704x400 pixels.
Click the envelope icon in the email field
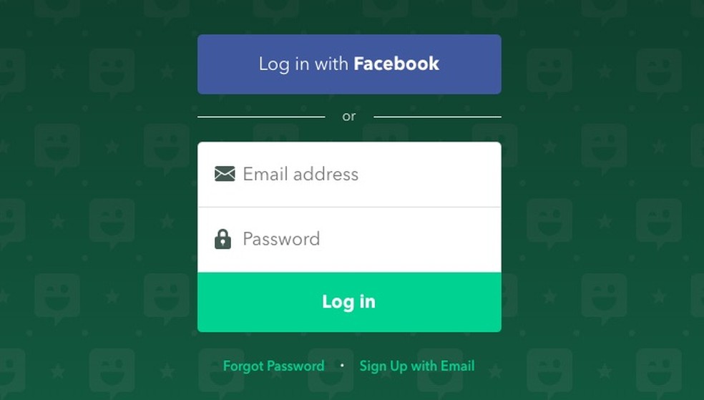click(225, 174)
